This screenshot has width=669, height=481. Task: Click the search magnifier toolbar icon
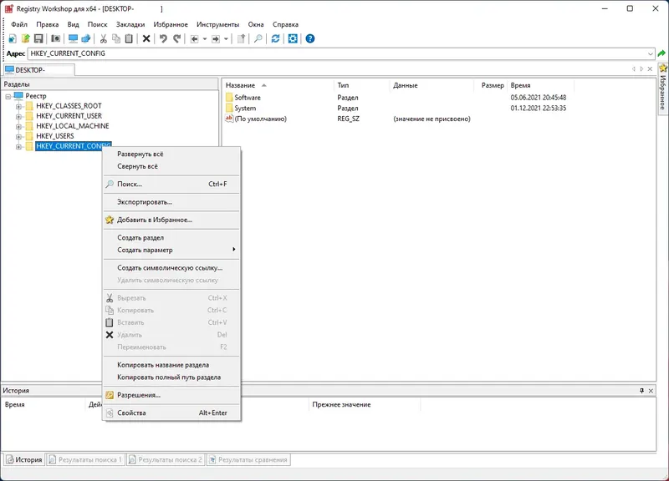click(x=259, y=38)
